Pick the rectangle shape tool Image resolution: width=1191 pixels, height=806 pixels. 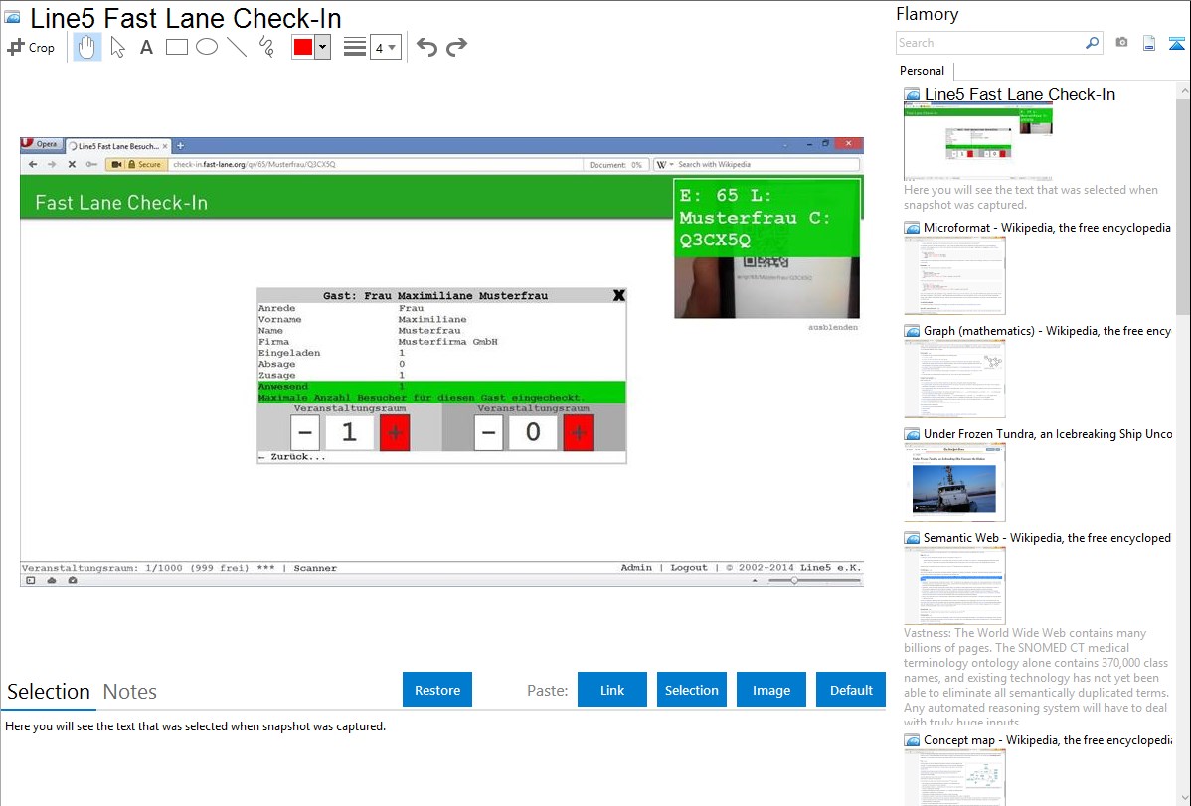176,47
